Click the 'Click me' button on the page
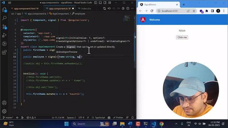 coord(182,37)
